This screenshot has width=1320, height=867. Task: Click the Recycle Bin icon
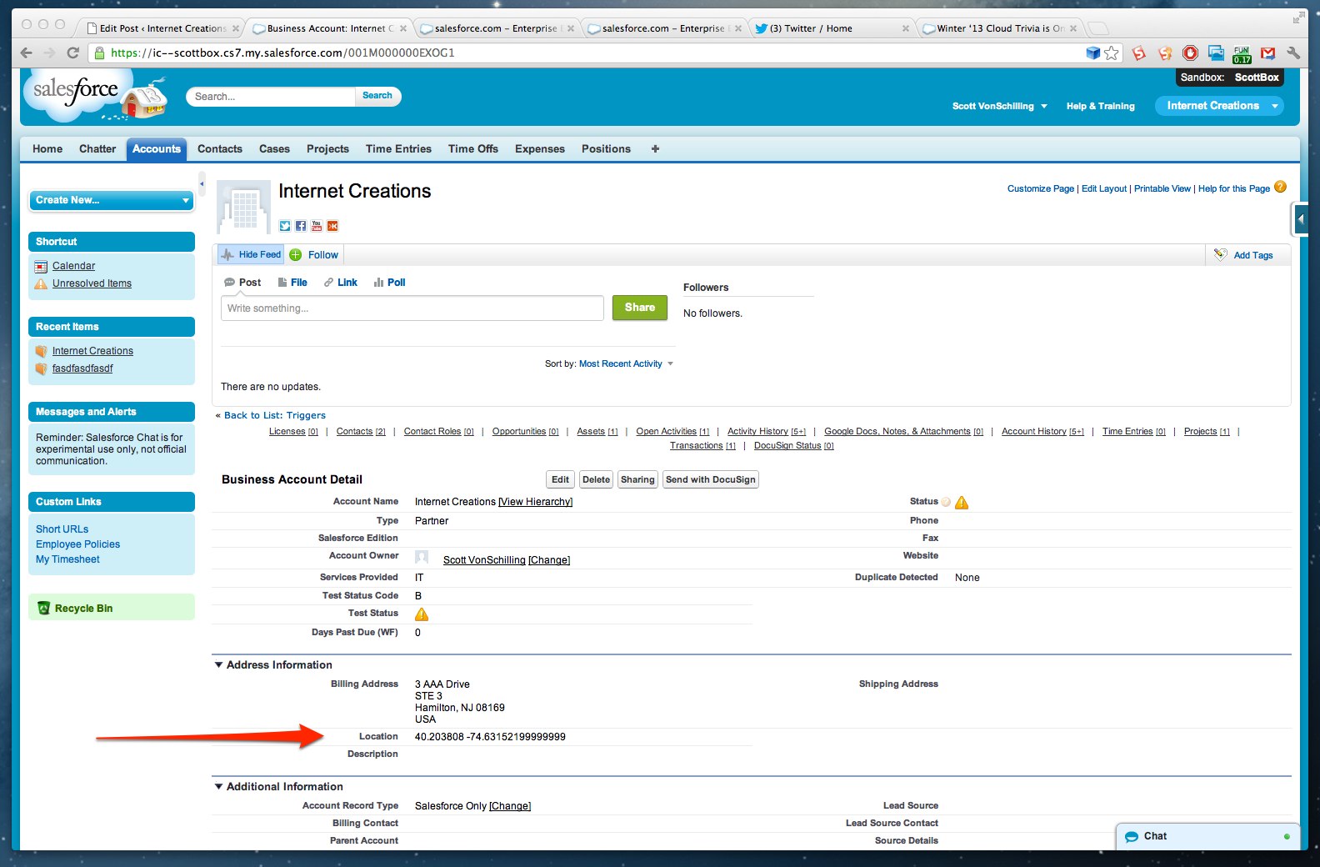coord(44,608)
